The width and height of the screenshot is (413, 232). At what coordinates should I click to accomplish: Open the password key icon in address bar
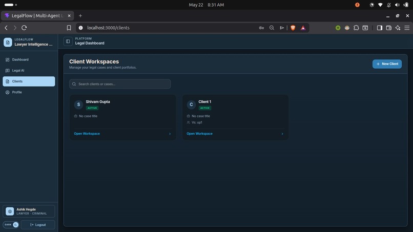(x=261, y=28)
